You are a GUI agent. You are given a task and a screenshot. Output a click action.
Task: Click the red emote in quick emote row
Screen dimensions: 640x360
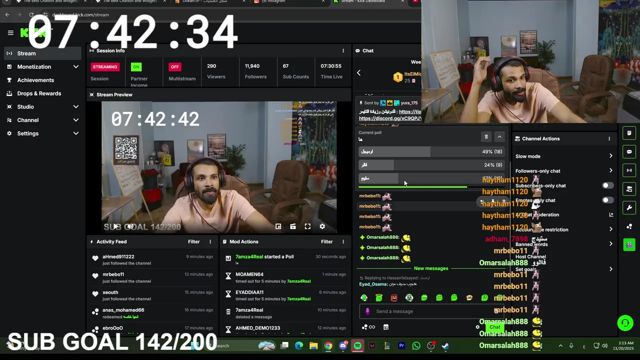[x=394, y=297]
